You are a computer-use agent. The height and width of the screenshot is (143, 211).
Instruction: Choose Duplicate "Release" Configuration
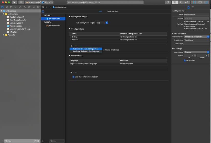pyautogui.click(x=86, y=51)
